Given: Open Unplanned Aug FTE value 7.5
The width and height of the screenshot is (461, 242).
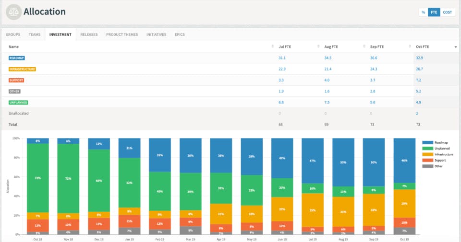Looking at the screenshot, I should [327, 103].
